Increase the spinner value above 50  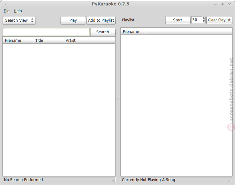tap(204, 18)
